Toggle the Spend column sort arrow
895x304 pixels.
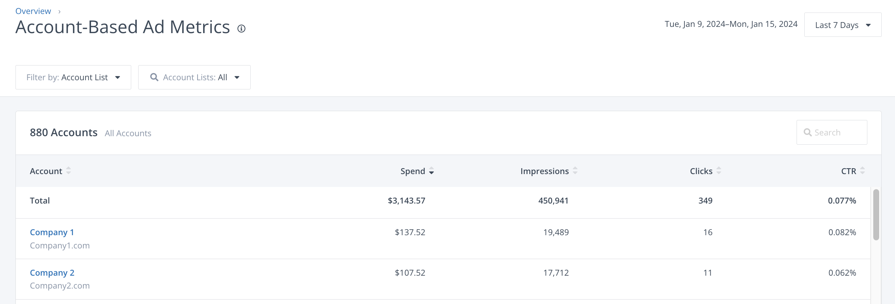tap(431, 171)
